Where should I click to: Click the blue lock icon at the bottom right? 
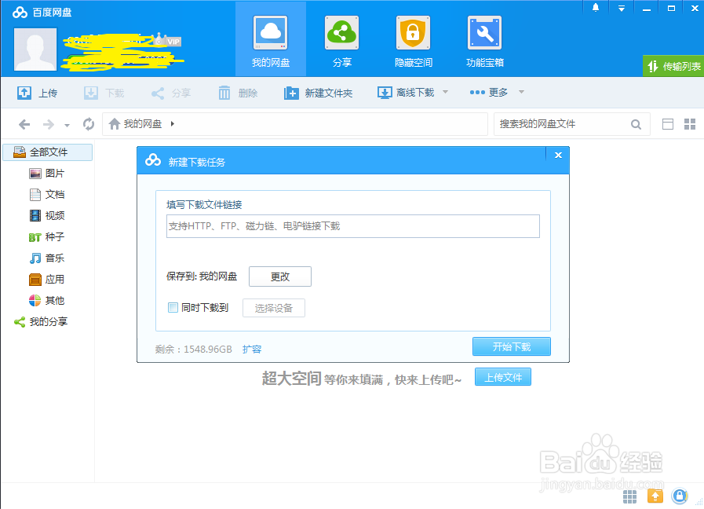[680, 496]
